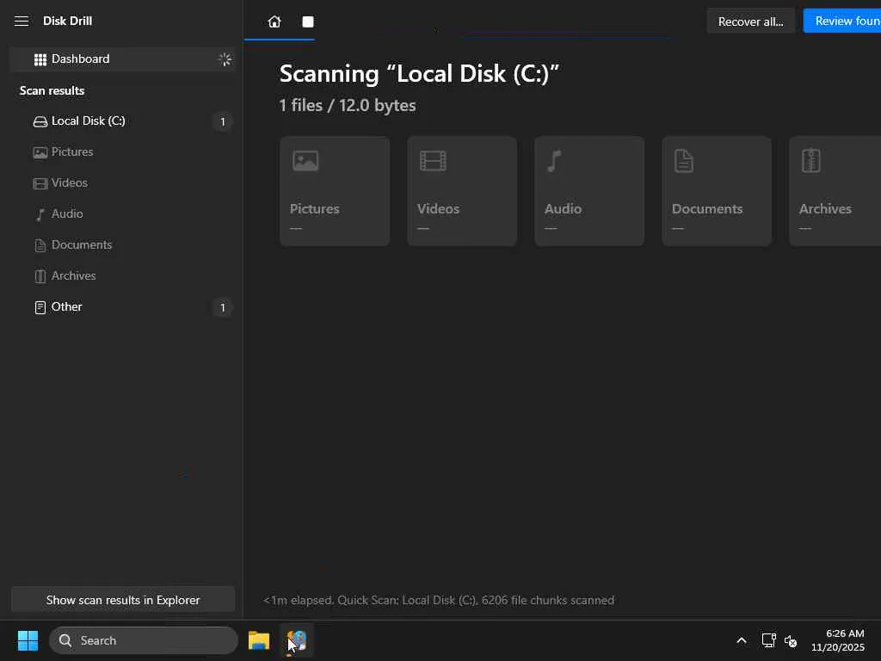Open the Videos category card

(462, 191)
